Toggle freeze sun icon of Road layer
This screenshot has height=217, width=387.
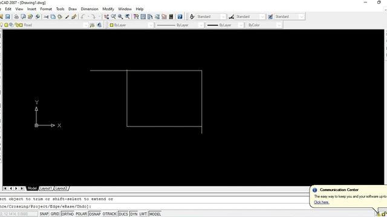coord(7,25)
